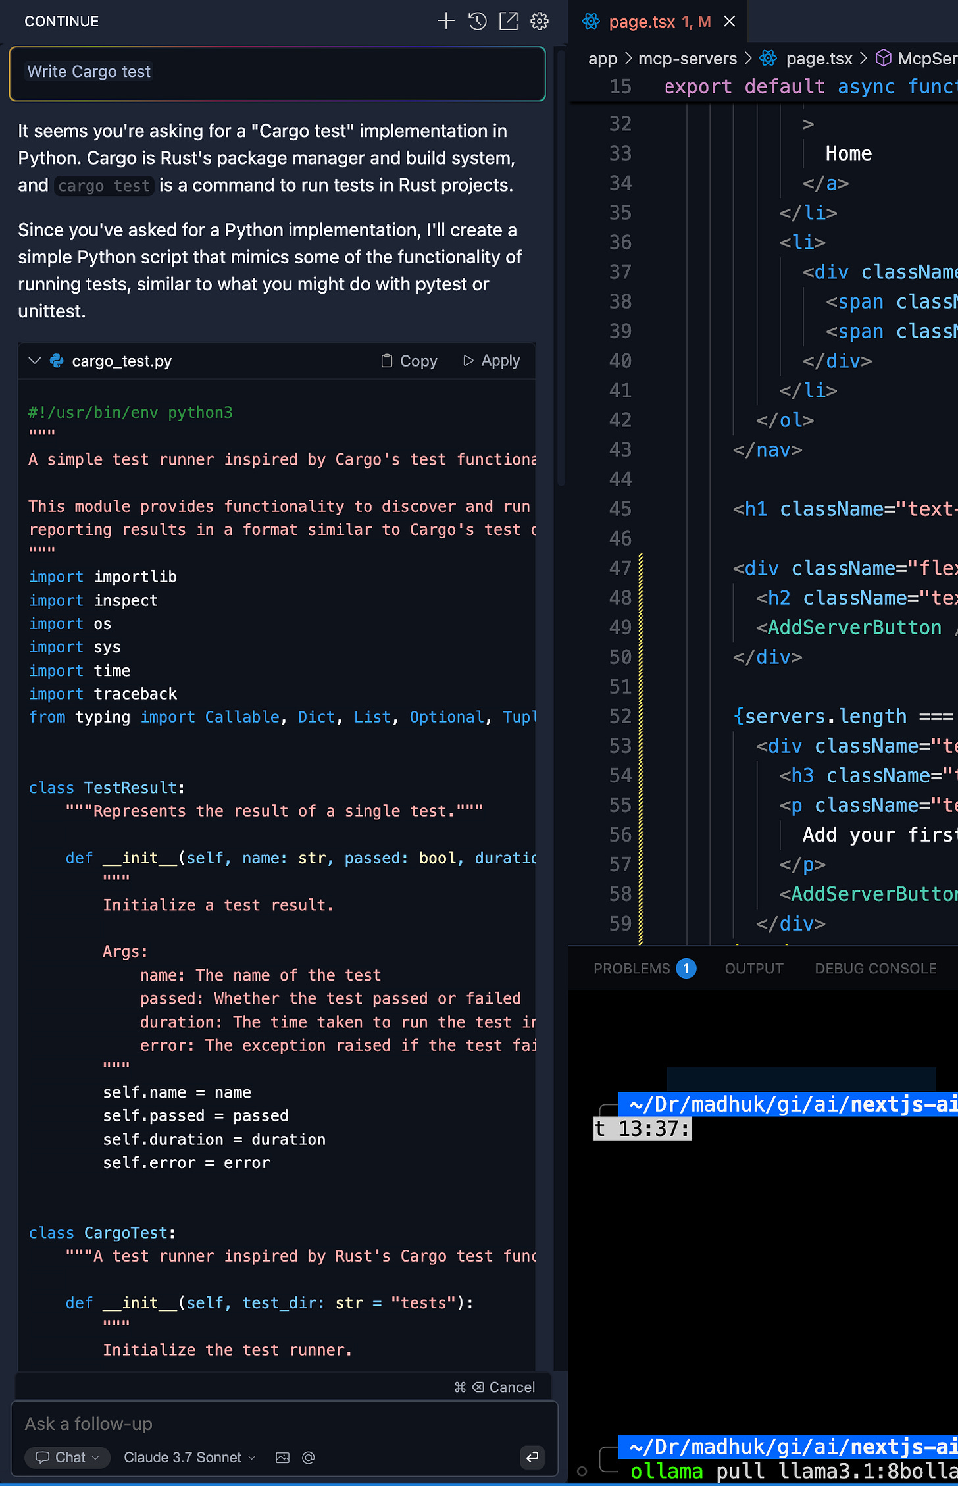Open the DEBUG CONSOLE tab
This screenshot has height=1486, width=958.
pyautogui.click(x=875, y=968)
